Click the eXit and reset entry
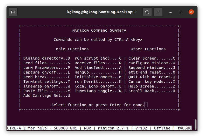The image size is (204, 138). 152,72
